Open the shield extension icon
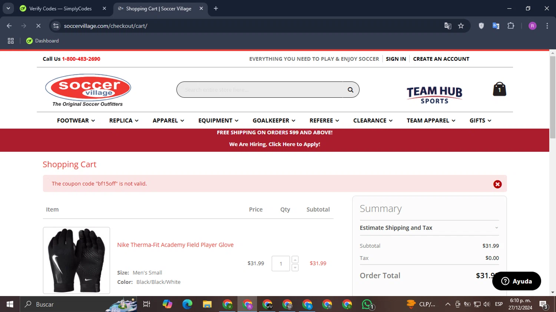 pos(481,26)
